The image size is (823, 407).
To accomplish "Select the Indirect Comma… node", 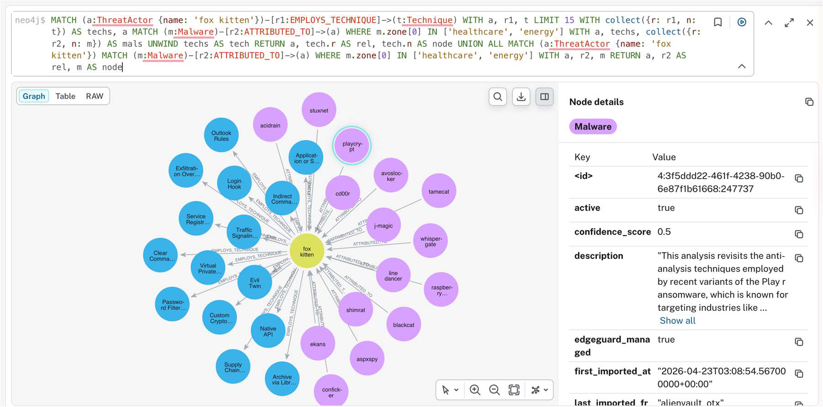I will [282, 198].
